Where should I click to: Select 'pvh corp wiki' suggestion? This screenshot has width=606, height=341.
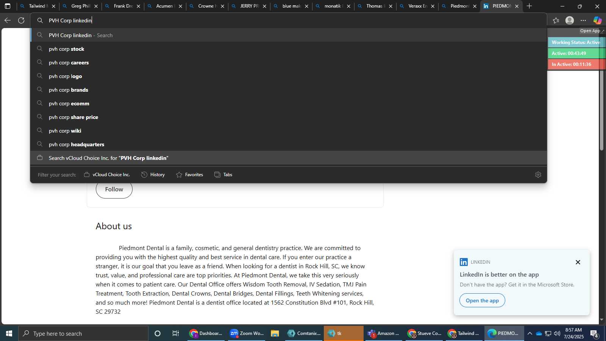[x=289, y=131]
